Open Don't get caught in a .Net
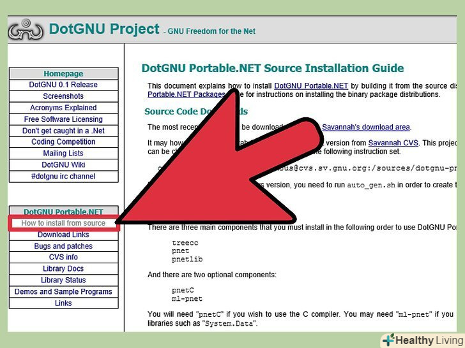The image size is (465, 348). (x=63, y=131)
